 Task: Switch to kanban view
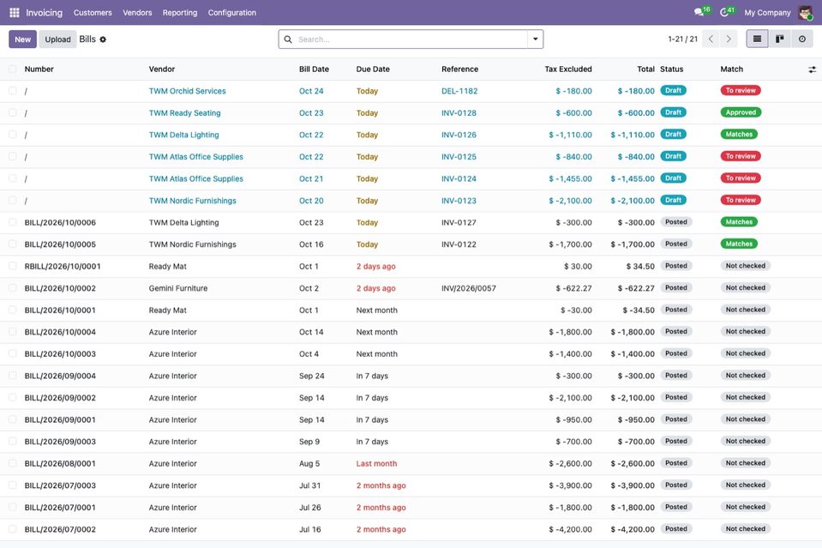(779, 39)
